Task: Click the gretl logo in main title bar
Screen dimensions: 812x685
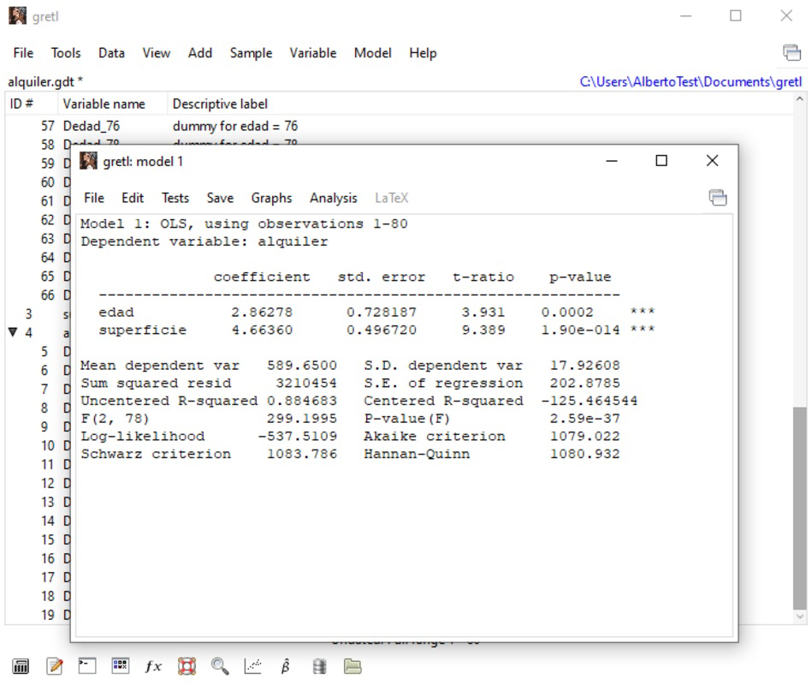Action: (18, 15)
